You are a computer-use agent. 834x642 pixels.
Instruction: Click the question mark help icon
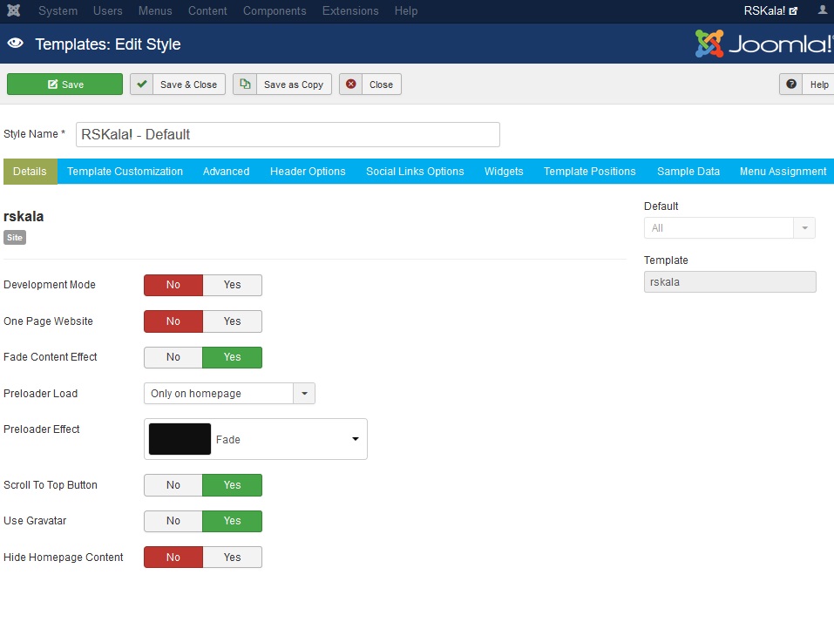(x=791, y=84)
